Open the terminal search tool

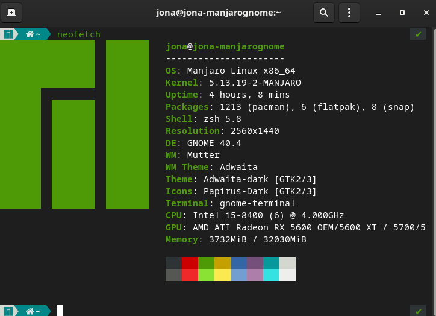323,13
